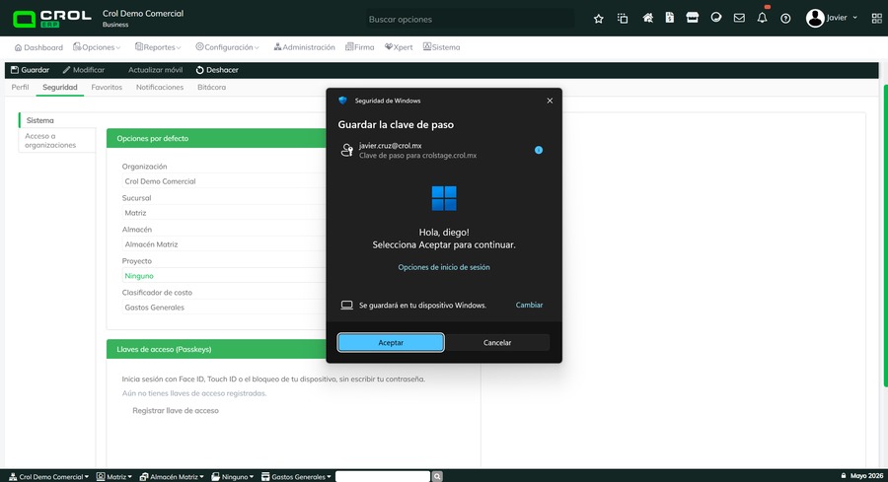Viewport: 888px width, 482px height.
Task: Open the Javier user dropdown chevron
Action: click(x=855, y=18)
